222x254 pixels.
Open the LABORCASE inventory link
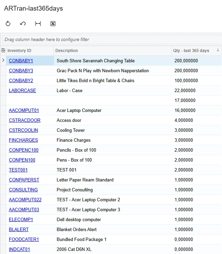(x=22, y=90)
